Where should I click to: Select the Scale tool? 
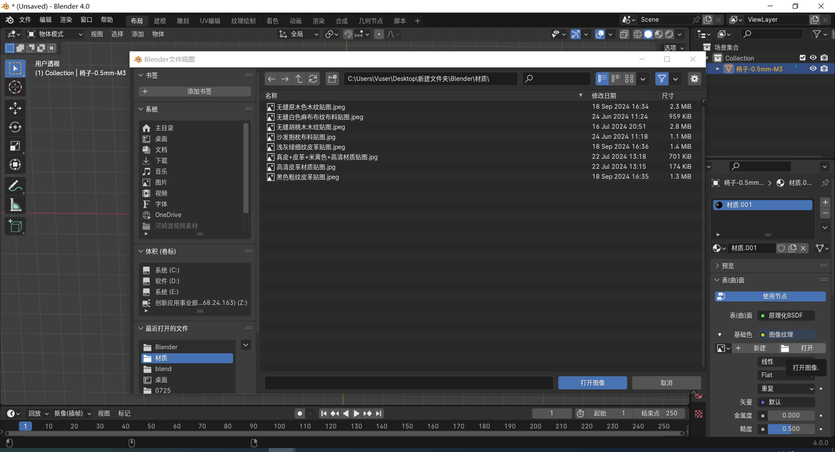click(x=15, y=146)
